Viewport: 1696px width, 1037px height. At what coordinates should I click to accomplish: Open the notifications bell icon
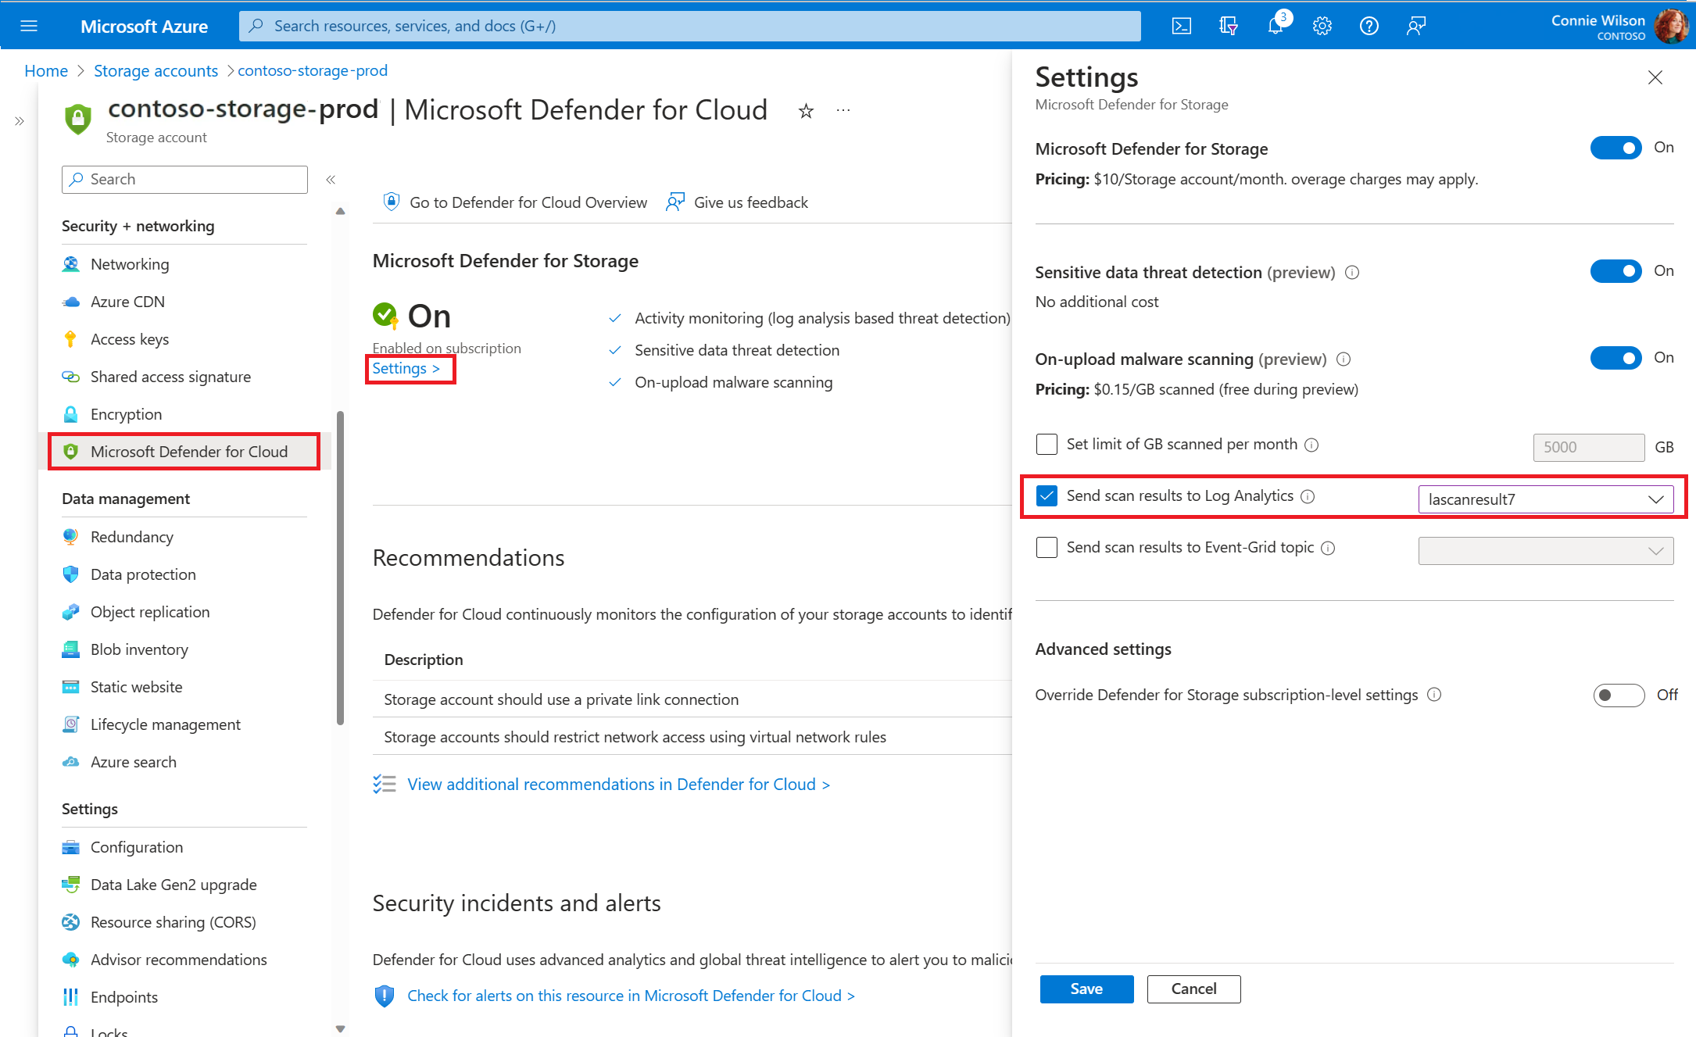(1275, 26)
